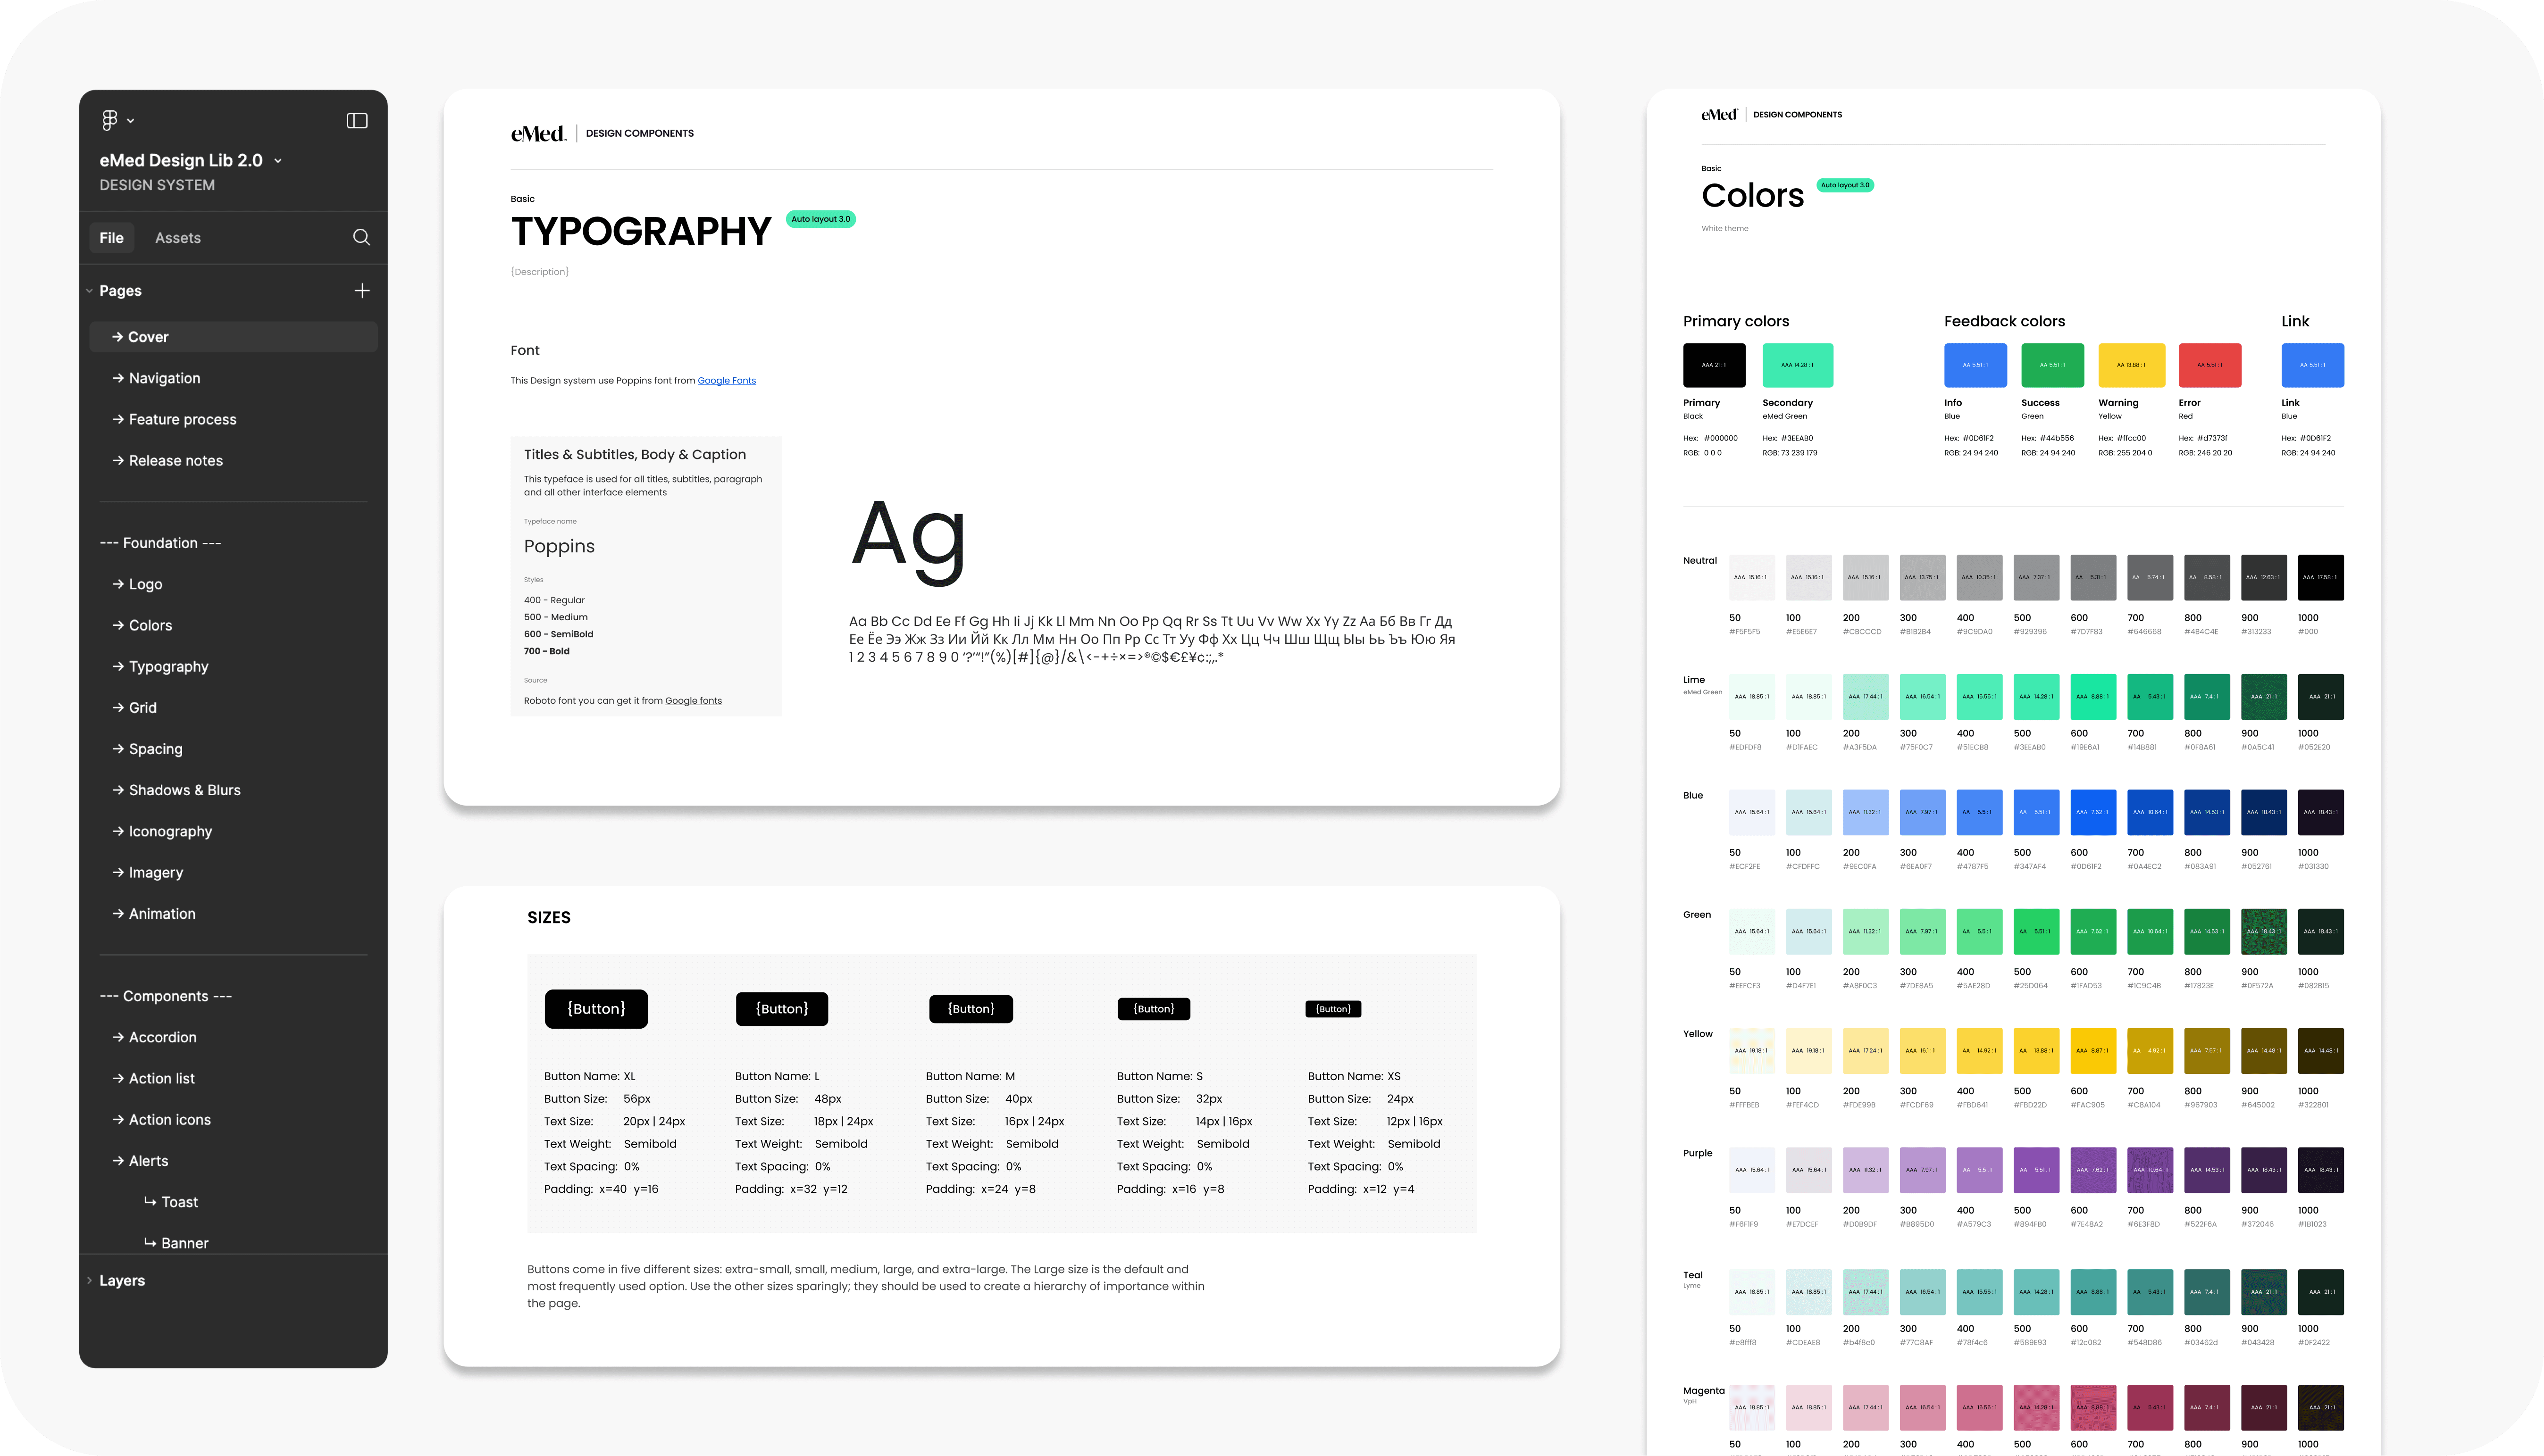
Task: Click the XS size {Button} sample
Action: click(1333, 1009)
